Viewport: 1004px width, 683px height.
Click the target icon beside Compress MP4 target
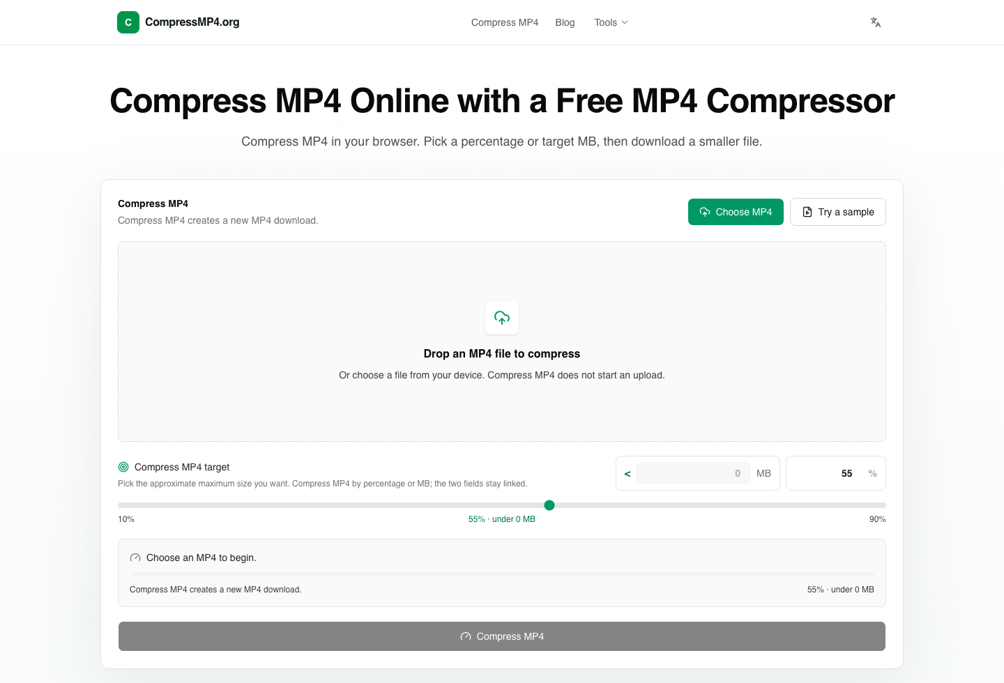tap(123, 467)
